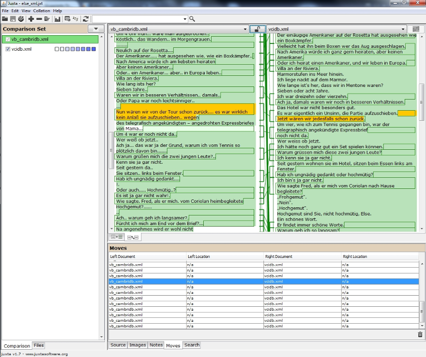
Task: Refresh the collation with the circular arrows icon
Action: point(86,19)
